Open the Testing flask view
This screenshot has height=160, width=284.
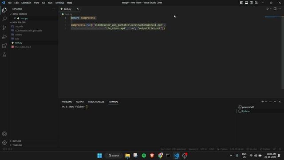click(x=4, y=54)
